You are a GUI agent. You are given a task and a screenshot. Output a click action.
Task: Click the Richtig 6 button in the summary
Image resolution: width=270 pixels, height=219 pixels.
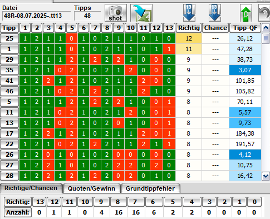[x=154, y=202]
